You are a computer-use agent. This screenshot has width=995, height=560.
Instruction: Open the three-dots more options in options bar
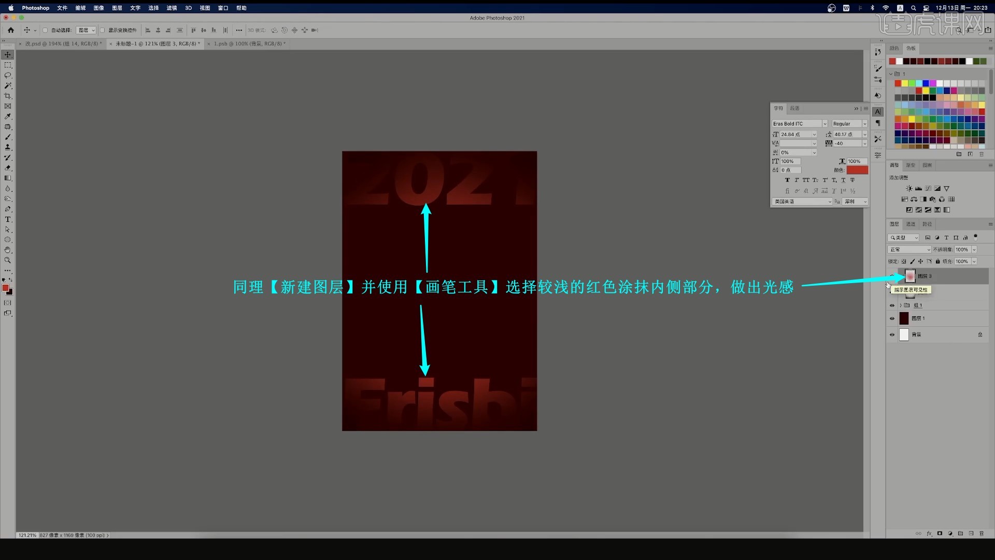239,30
